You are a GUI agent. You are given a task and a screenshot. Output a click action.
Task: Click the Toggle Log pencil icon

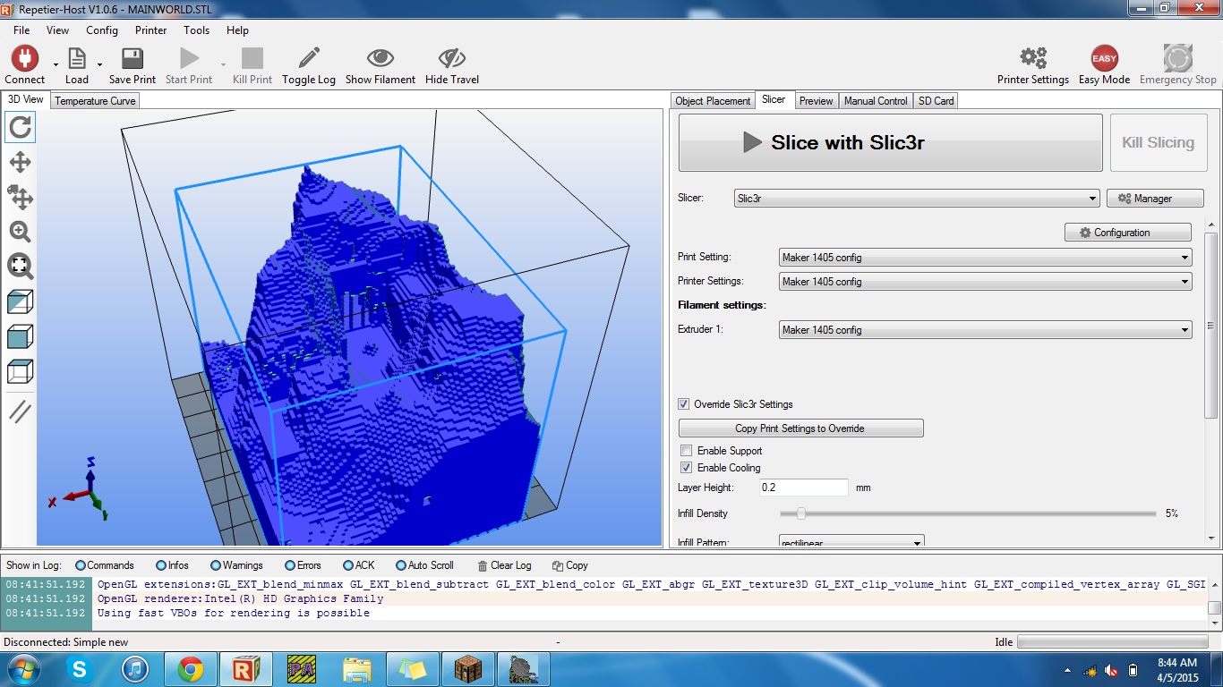click(x=309, y=59)
